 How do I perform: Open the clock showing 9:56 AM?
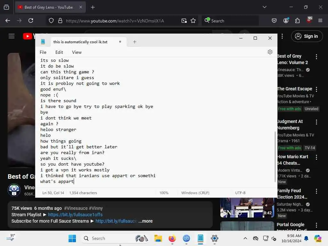tap(291, 238)
